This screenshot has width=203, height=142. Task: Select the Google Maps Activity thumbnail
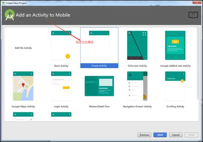point(23,86)
